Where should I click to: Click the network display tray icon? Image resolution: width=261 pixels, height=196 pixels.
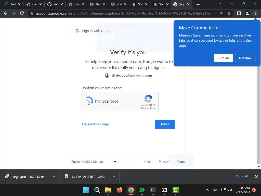[x=223, y=190]
